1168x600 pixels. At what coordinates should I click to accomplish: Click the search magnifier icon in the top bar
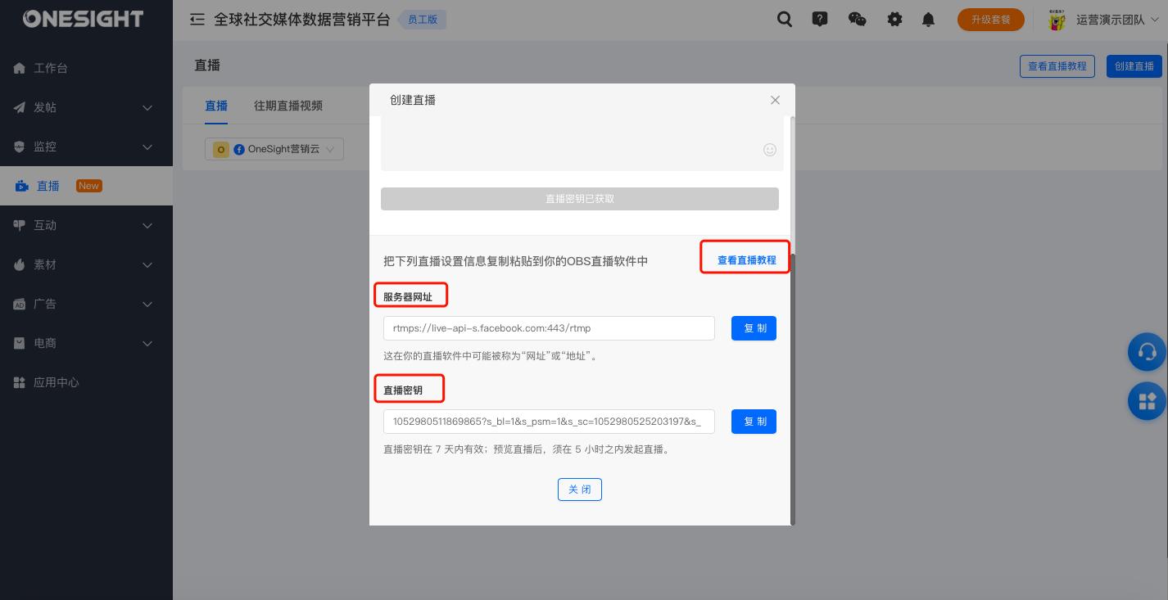785,19
